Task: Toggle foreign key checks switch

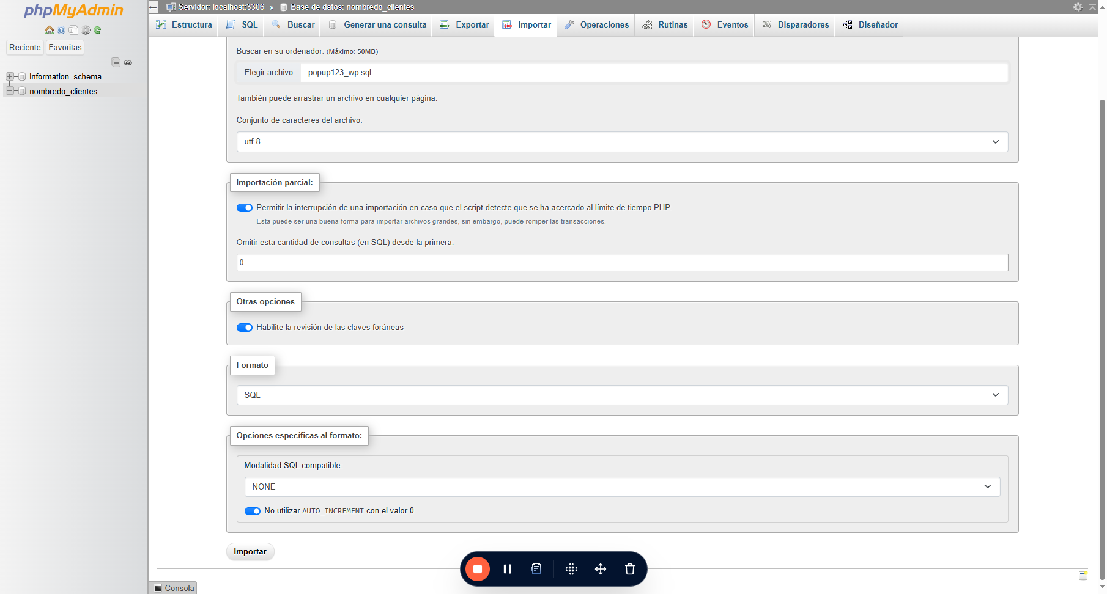Action: pyautogui.click(x=245, y=328)
